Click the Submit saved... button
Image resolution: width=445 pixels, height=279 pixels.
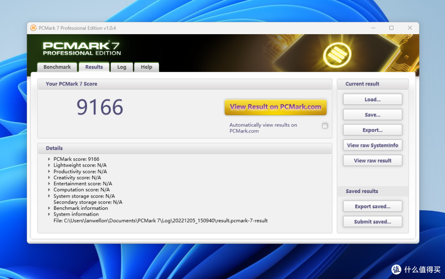pos(372,222)
